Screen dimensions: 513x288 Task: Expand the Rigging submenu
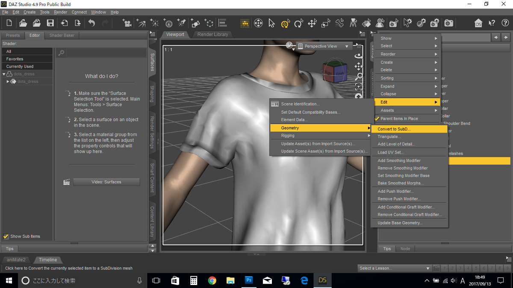[321, 136]
